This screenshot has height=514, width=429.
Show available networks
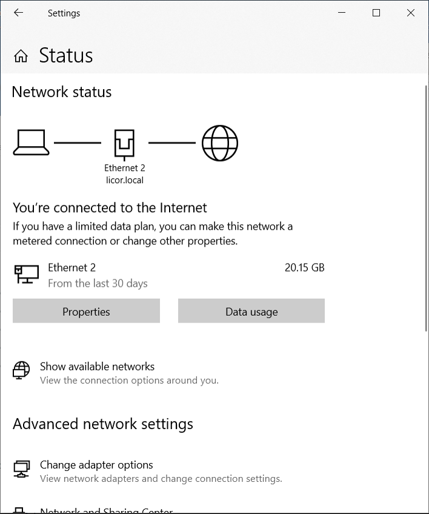(97, 367)
